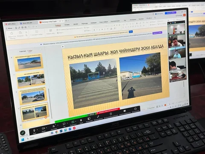205x154 pixels.
Task: Start slideshow from current slide
Action: pos(37,33)
